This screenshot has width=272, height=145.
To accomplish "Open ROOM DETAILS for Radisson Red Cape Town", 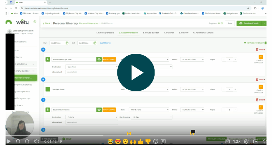I will (109, 59).
